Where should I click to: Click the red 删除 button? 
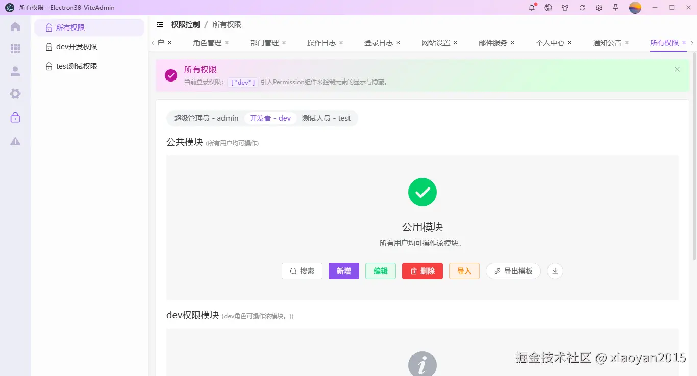point(422,271)
